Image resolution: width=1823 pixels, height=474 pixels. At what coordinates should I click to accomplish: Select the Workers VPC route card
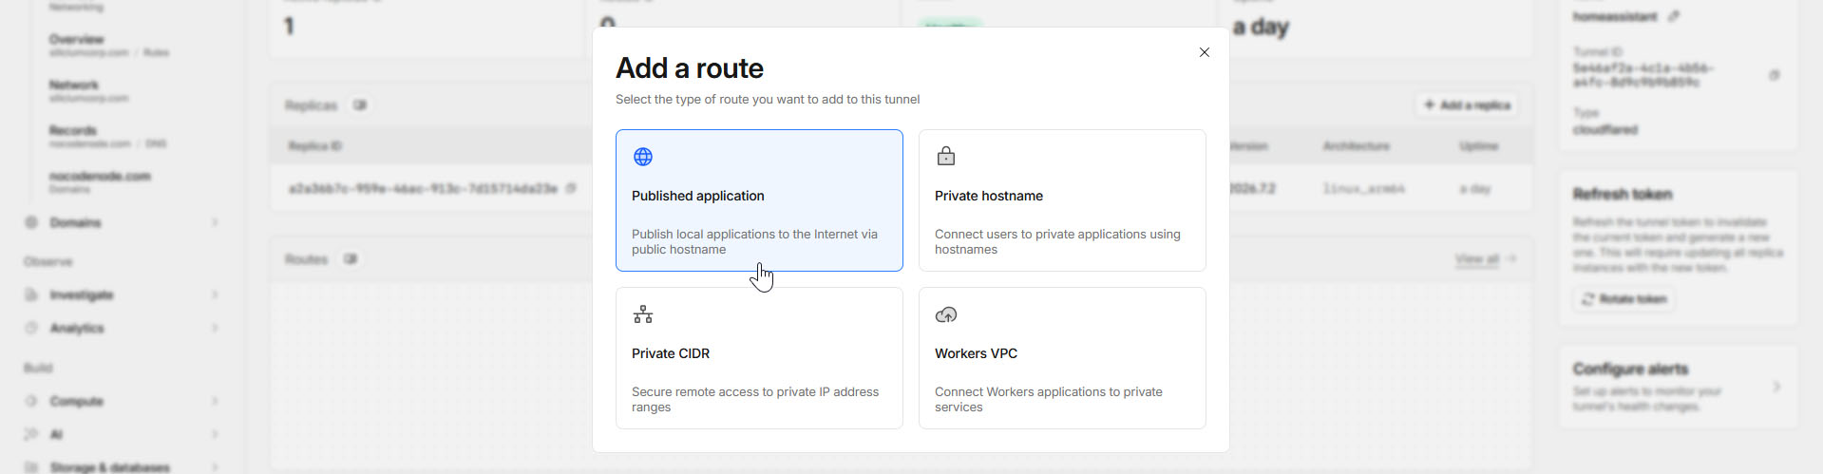[x=1062, y=358]
